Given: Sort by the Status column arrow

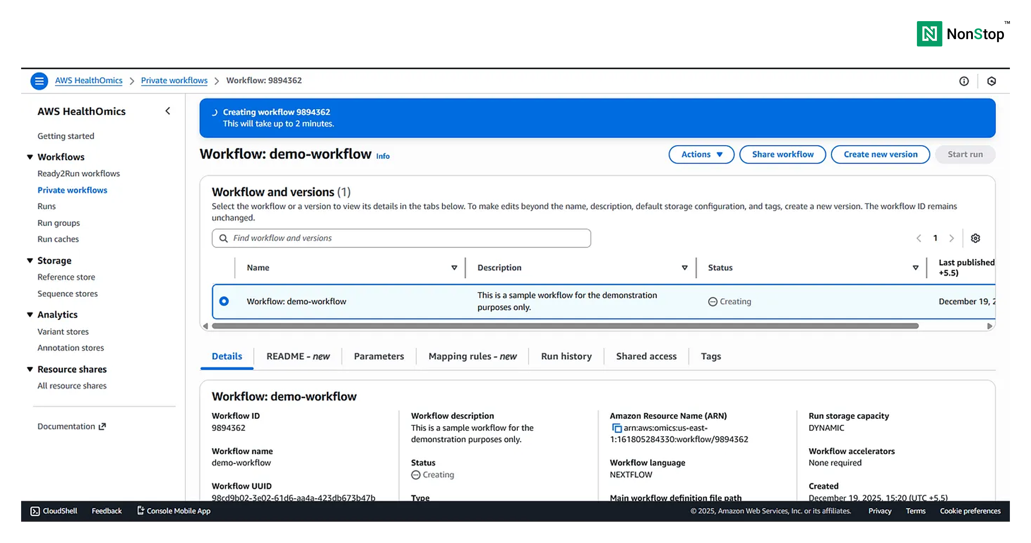Looking at the screenshot, I should pos(916,268).
